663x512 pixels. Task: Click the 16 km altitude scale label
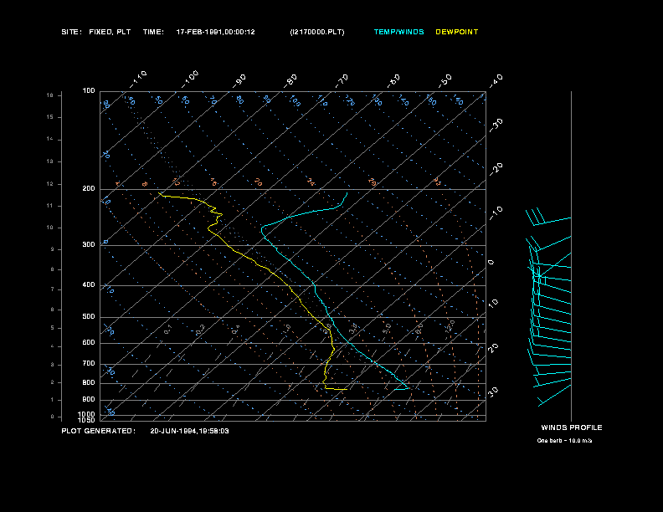[x=50, y=95]
